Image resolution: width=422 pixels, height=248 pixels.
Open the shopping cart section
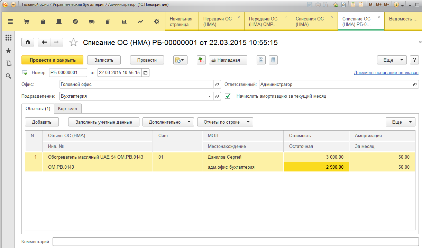click(27, 21)
